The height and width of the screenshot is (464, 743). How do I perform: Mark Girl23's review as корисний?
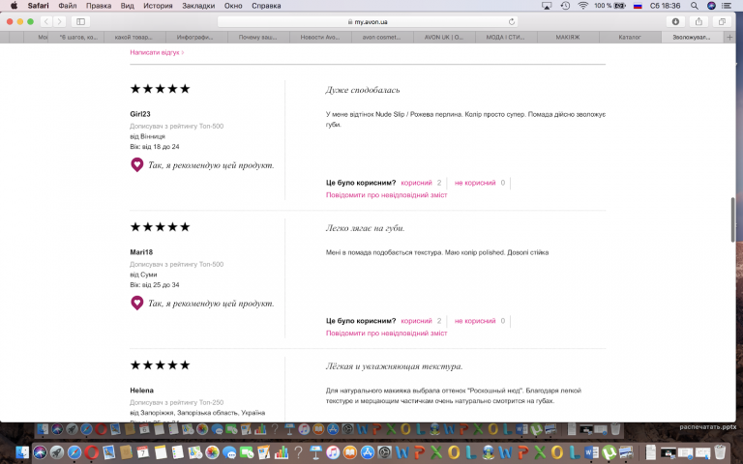click(x=416, y=182)
